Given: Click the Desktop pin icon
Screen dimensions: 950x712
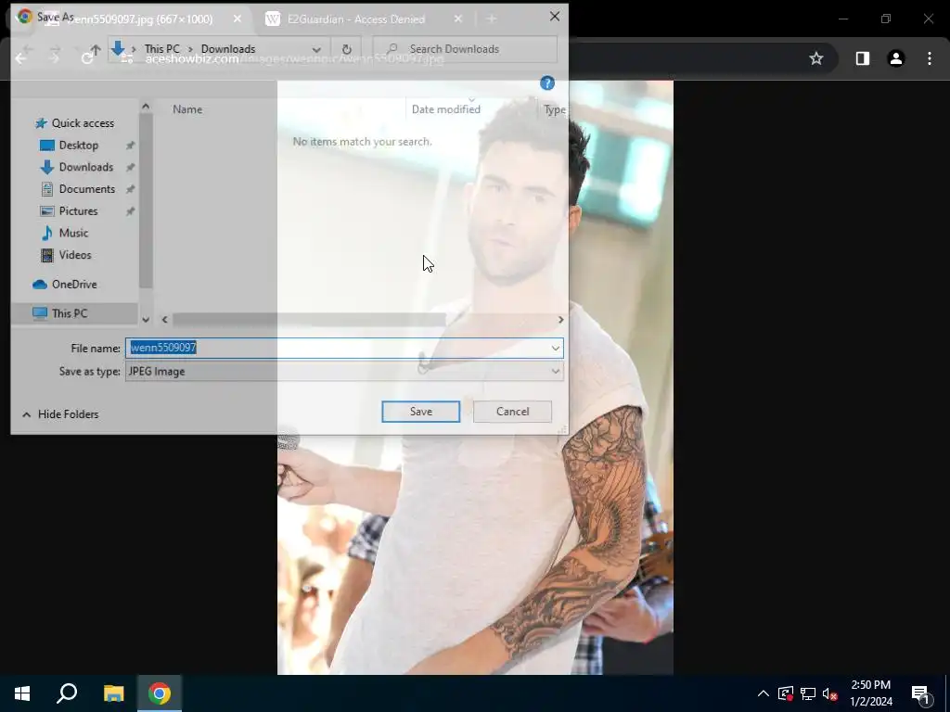Looking at the screenshot, I should pyautogui.click(x=130, y=146).
